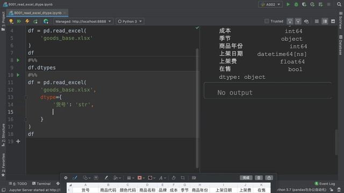The image size is (344, 193).
Task: Select the highlighter pen tool
Action: [106, 177]
